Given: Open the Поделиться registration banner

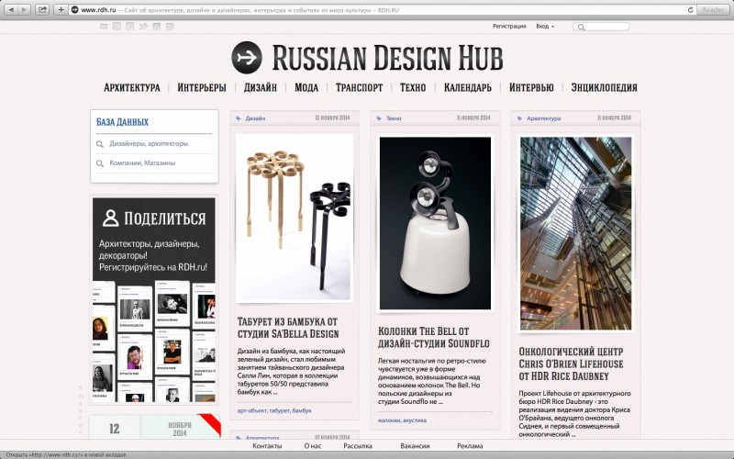Looking at the screenshot, I should 154,300.
